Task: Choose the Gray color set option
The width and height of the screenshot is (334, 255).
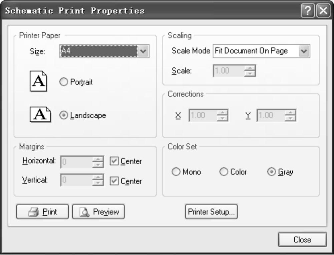Action: [272, 172]
